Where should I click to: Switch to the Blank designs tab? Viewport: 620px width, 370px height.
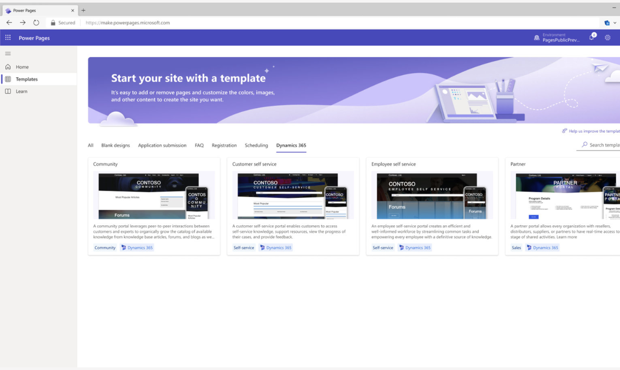coord(116,145)
